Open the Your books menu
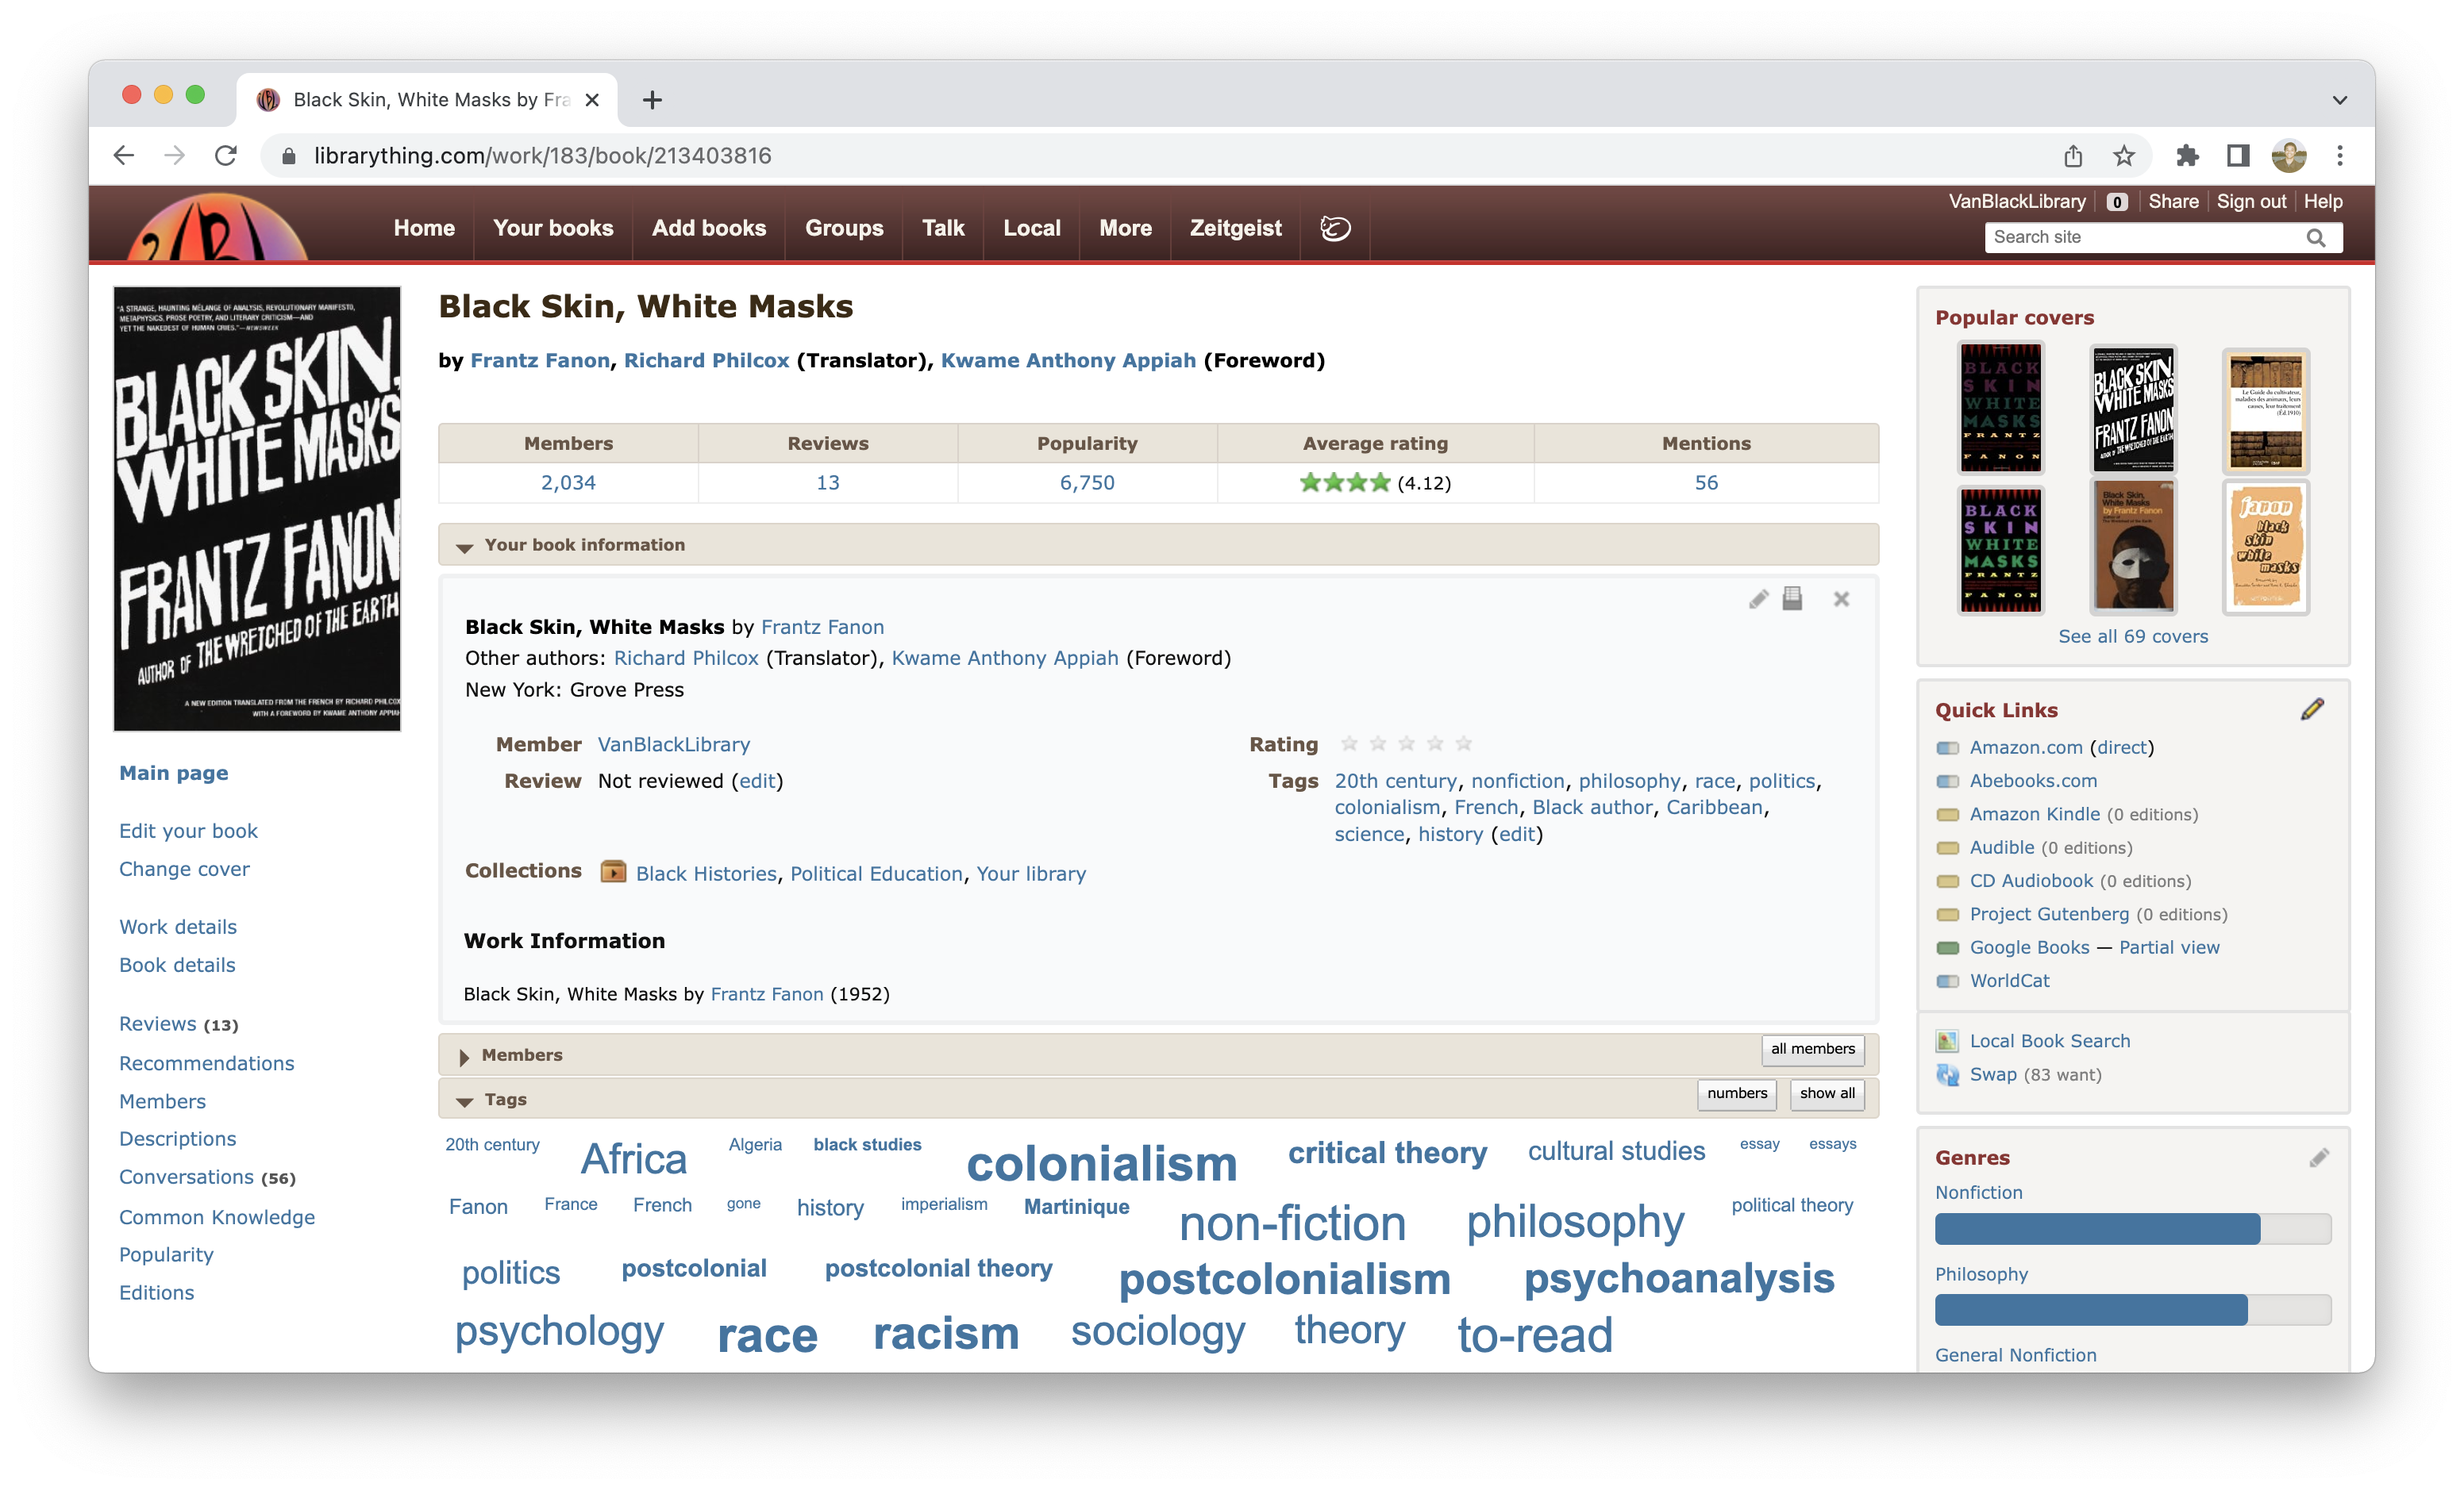The width and height of the screenshot is (2464, 1490). [553, 228]
